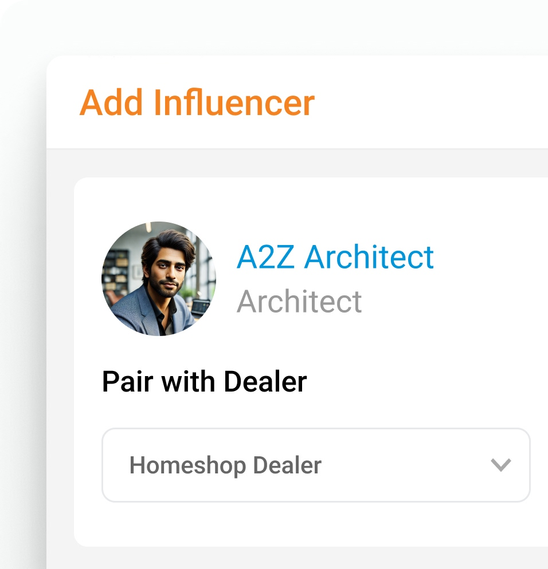Click the orange Add Influencer title text

(x=197, y=102)
